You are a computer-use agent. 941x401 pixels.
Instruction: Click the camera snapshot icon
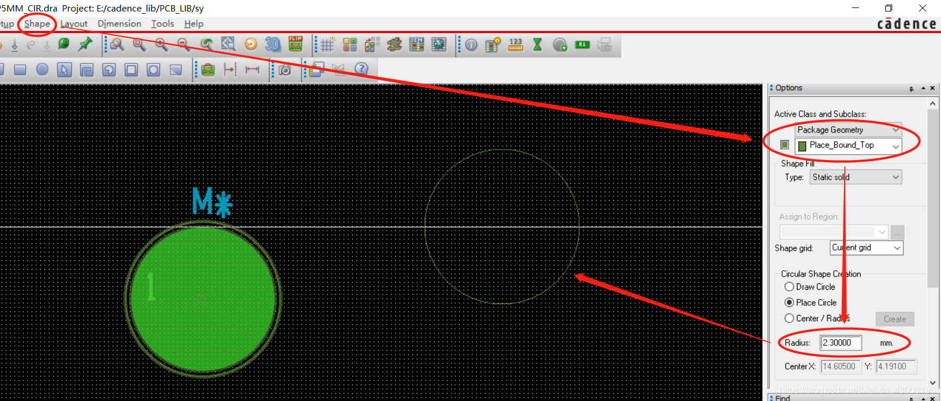[x=285, y=69]
